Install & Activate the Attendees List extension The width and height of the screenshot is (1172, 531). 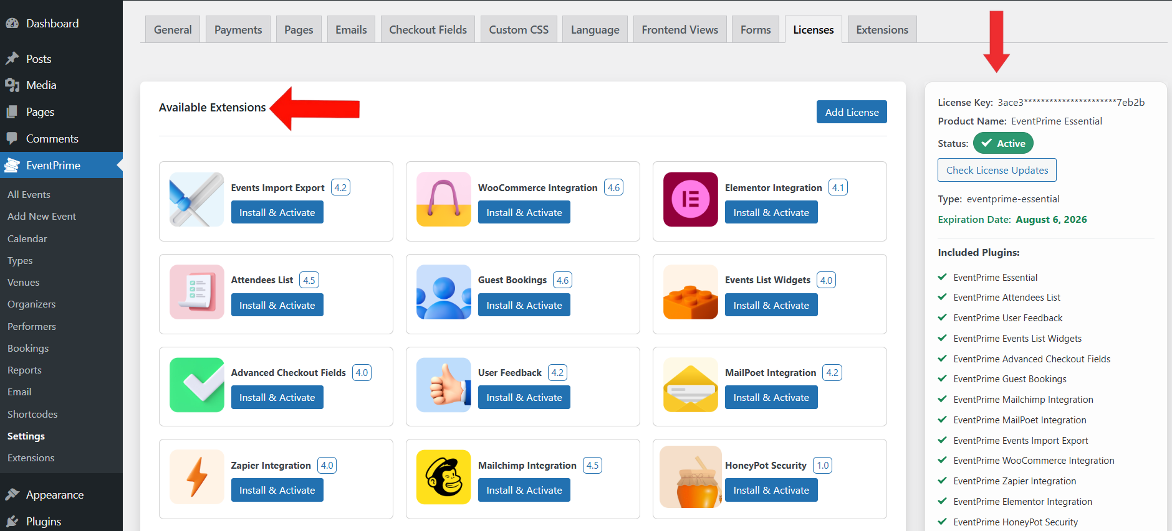click(x=277, y=305)
